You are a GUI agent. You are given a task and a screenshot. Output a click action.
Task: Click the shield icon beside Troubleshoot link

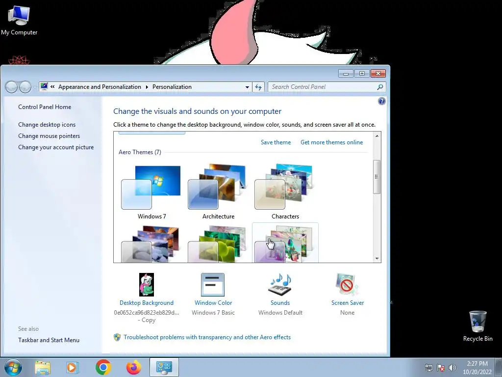(117, 337)
